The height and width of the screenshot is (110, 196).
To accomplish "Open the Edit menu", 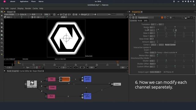I will 7,8.
